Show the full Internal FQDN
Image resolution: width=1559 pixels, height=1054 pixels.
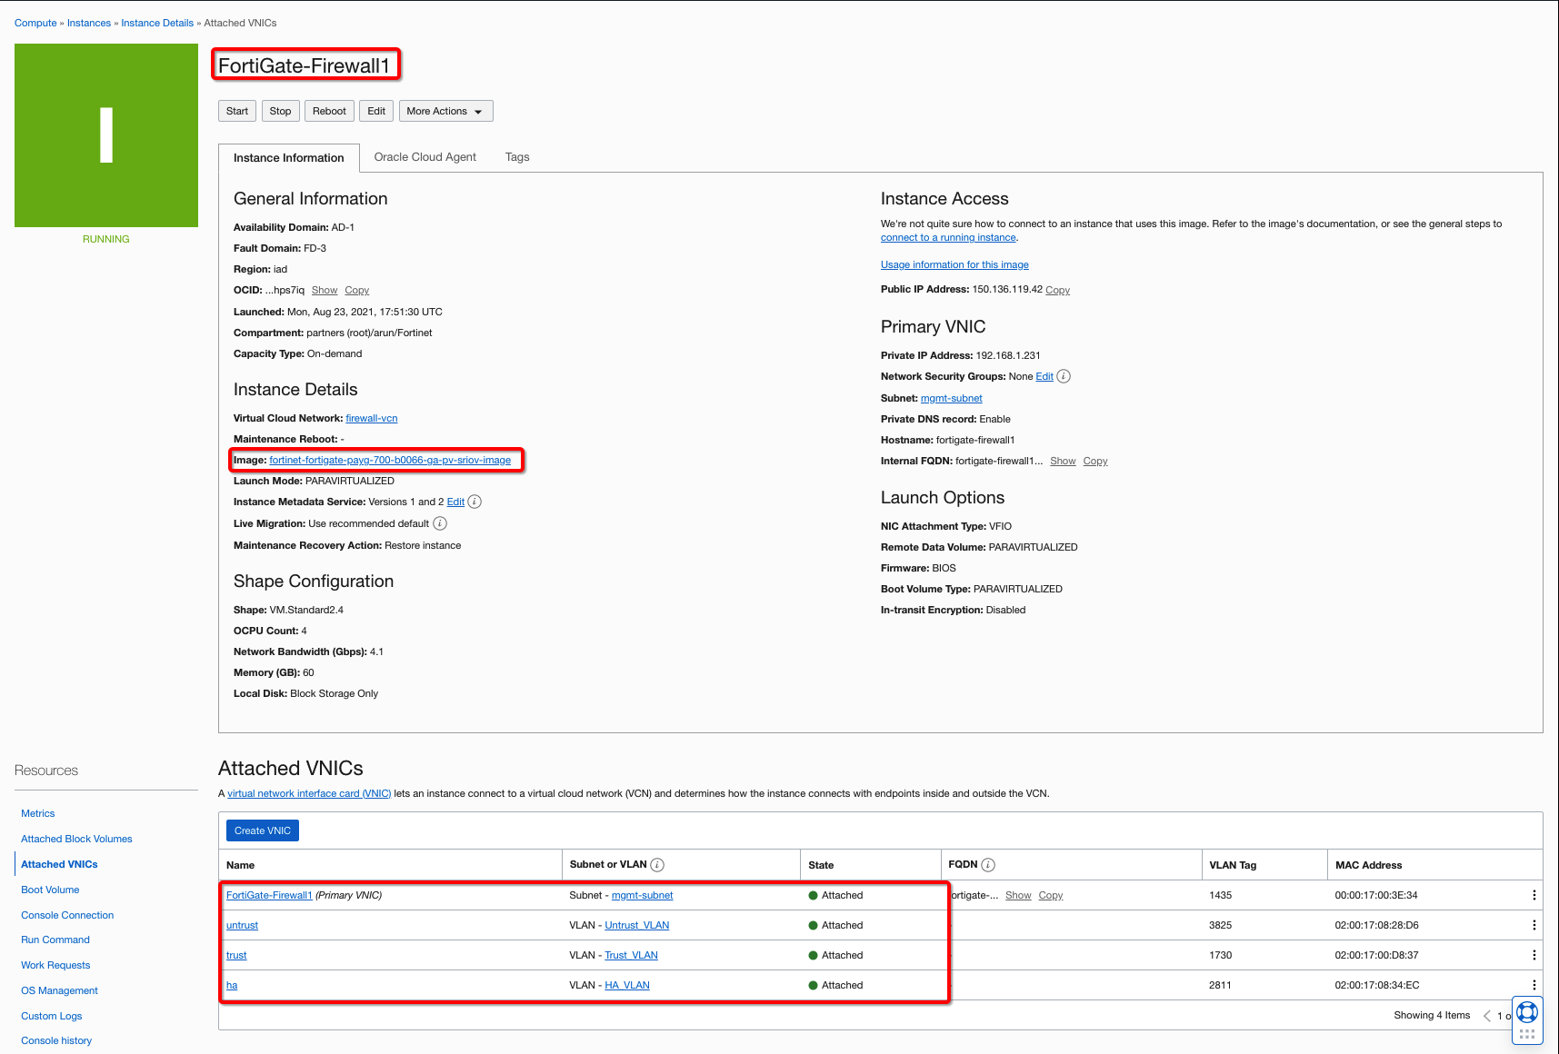[x=1063, y=462]
